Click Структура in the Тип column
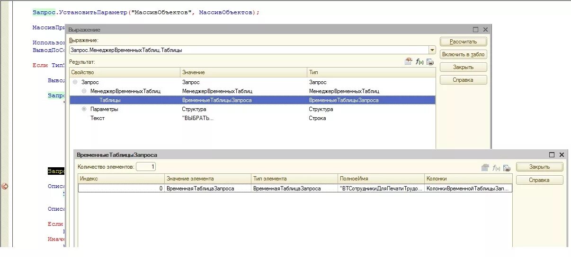 pyautogui.click(x=321, y=109)
